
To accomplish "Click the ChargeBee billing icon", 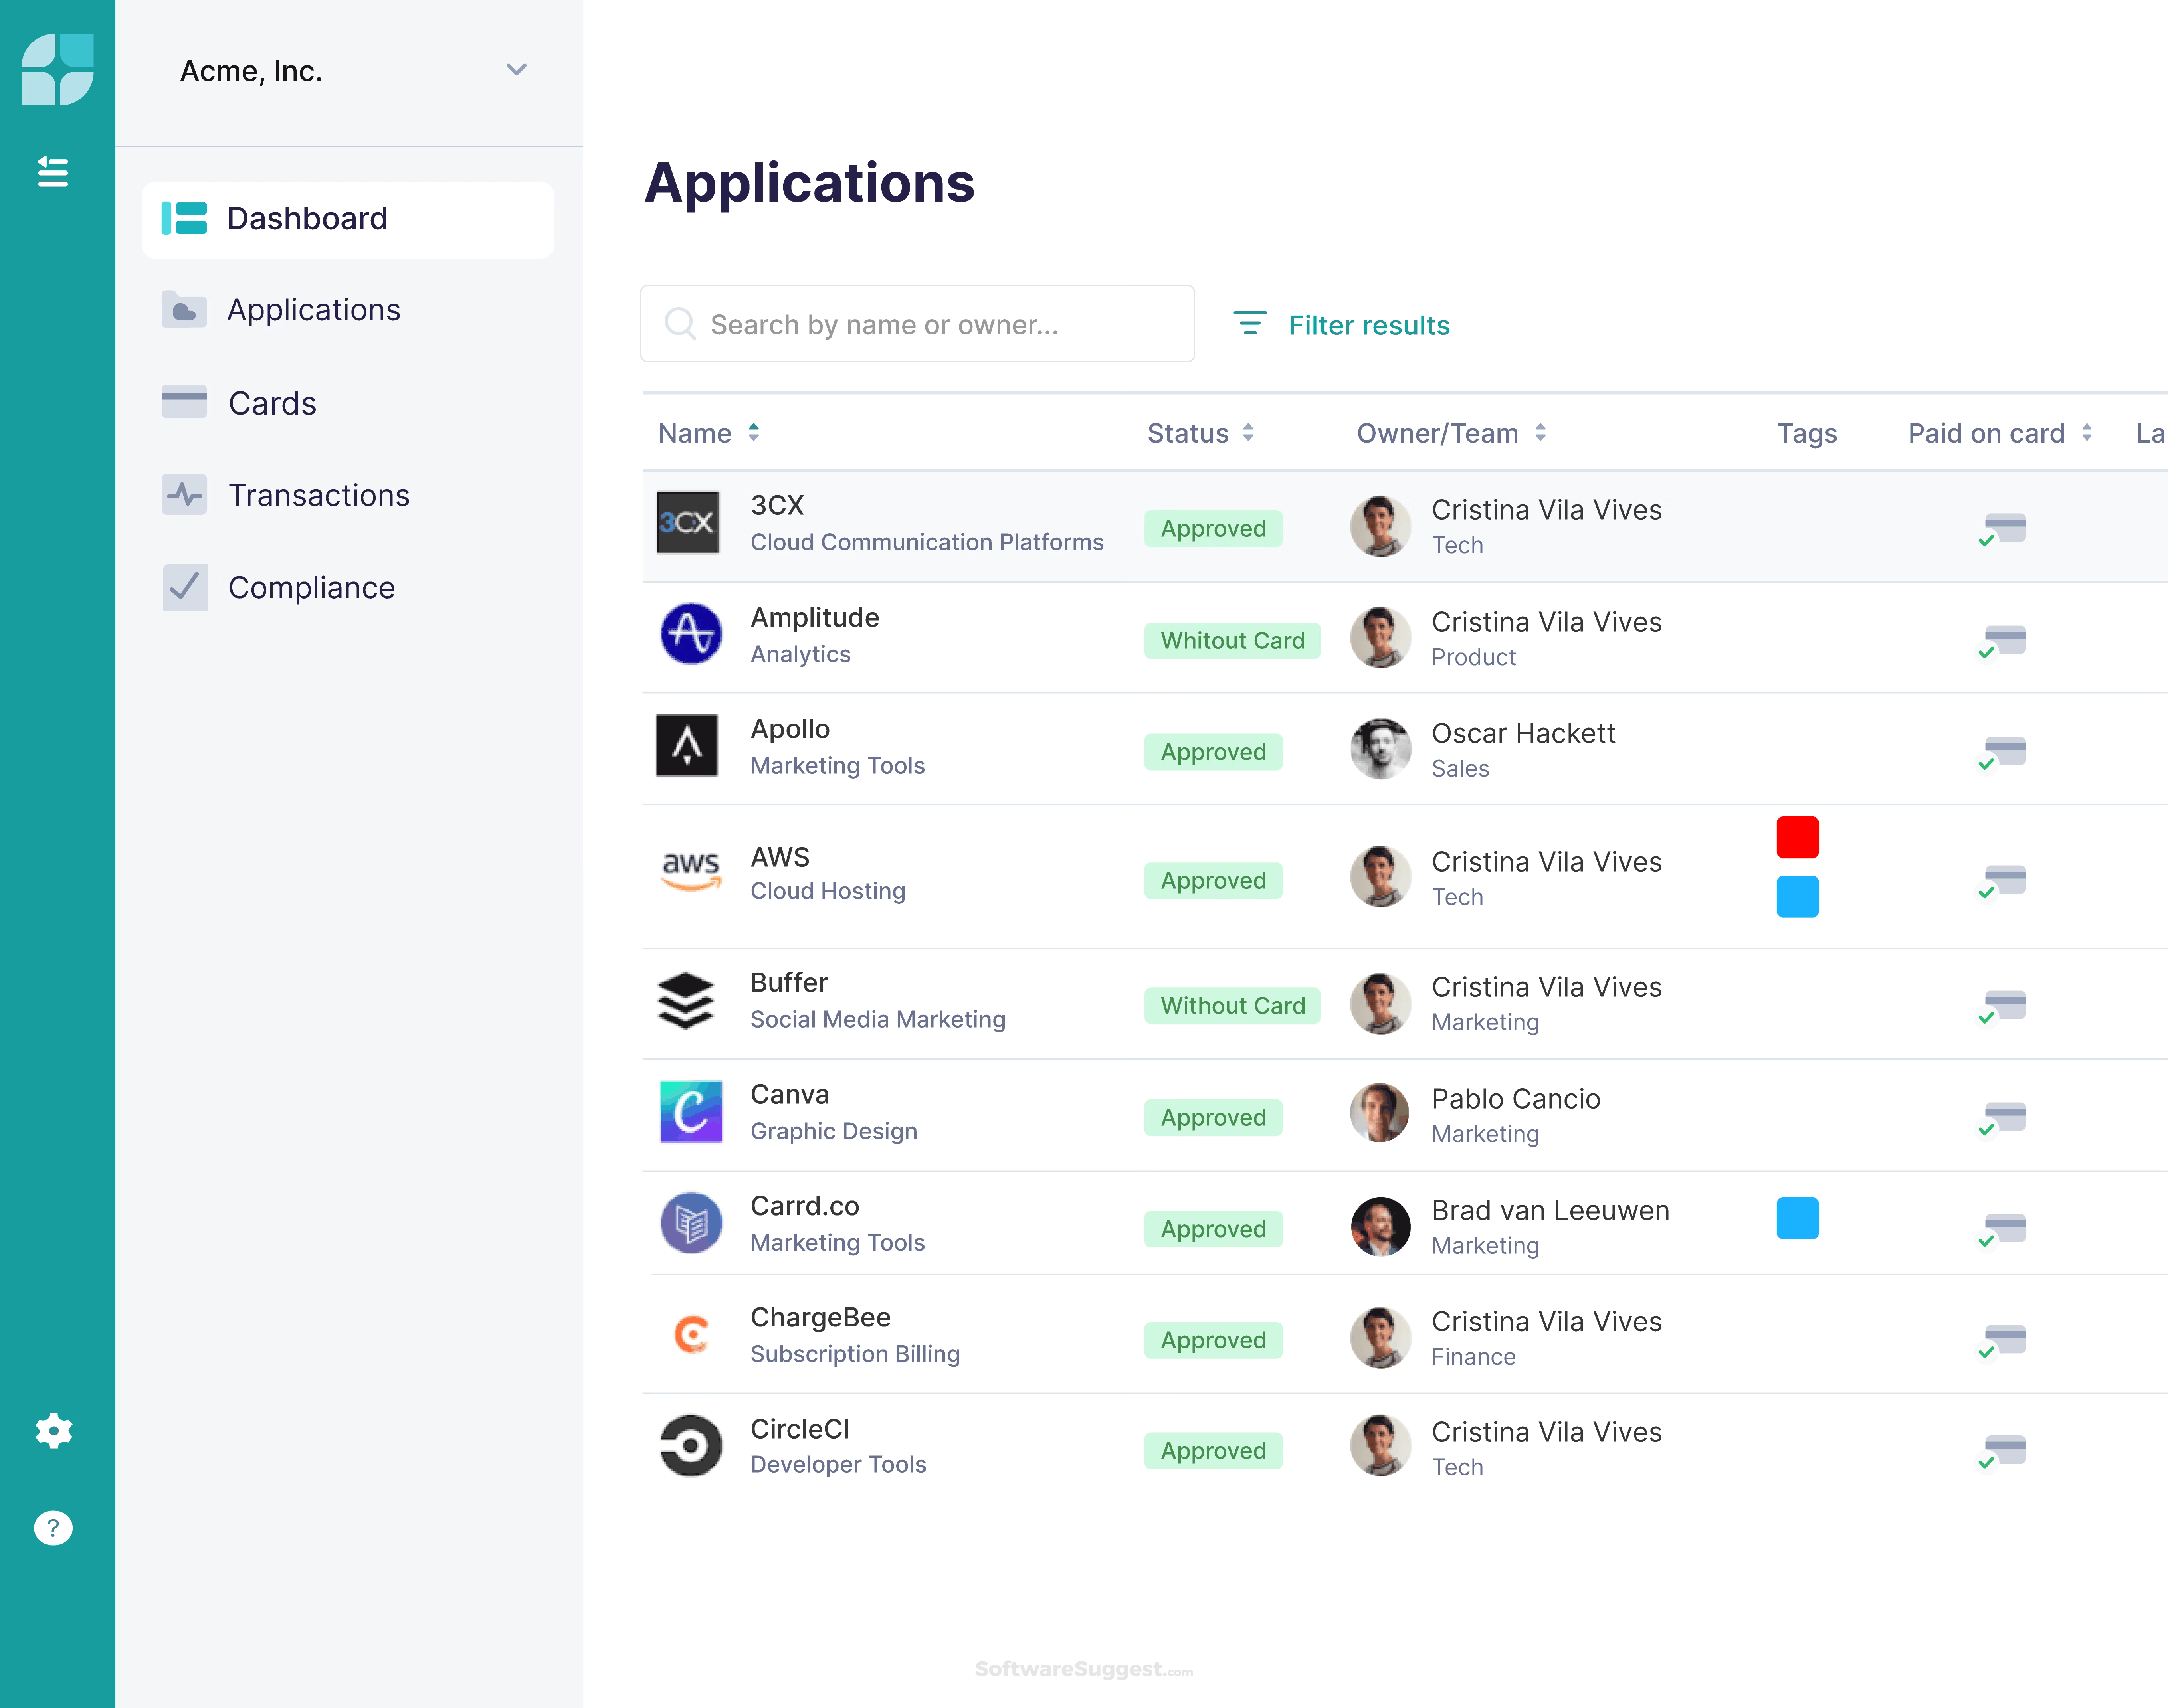I will point(689,1335).
